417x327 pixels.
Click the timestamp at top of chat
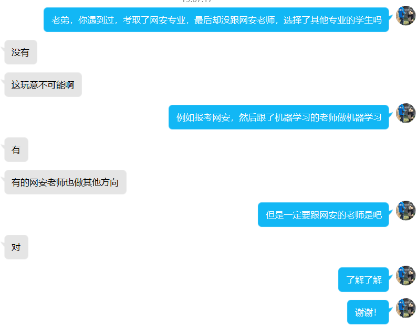point(197,1)
